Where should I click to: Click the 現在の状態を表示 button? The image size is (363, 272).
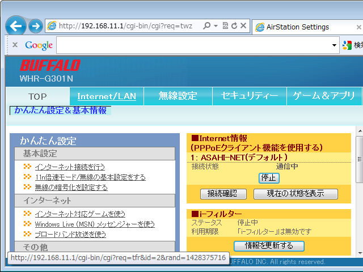click(296, 194)
